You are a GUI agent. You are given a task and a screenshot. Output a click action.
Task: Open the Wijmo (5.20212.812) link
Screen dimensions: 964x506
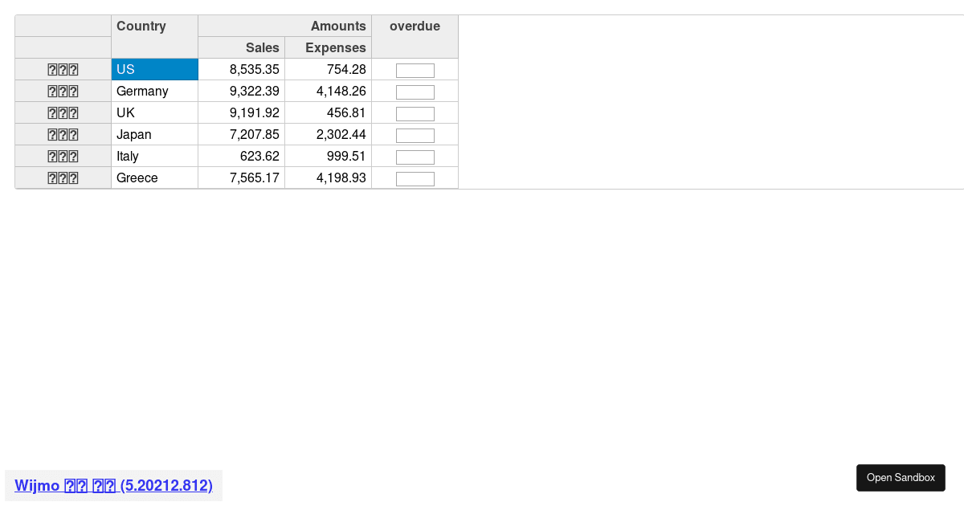click(113, 485)
